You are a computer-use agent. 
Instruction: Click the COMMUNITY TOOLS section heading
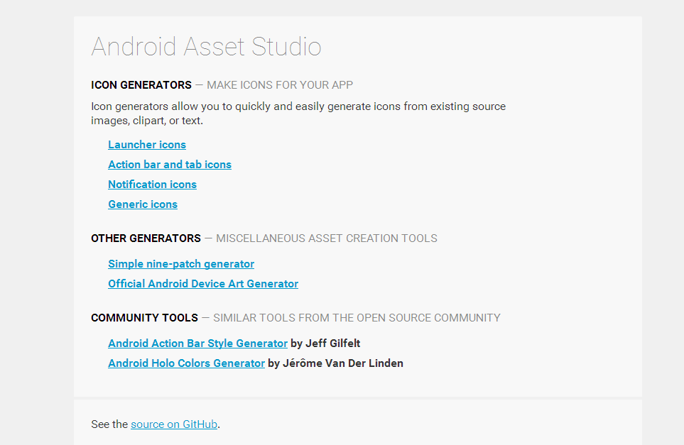coord(144,318)
